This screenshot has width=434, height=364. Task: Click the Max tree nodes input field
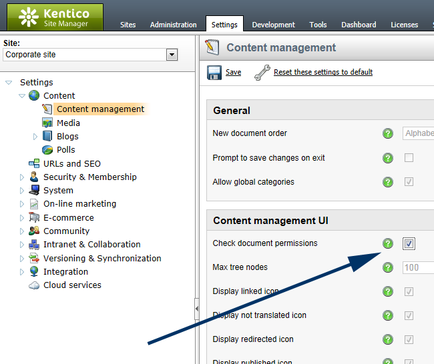tap(418, 268)
